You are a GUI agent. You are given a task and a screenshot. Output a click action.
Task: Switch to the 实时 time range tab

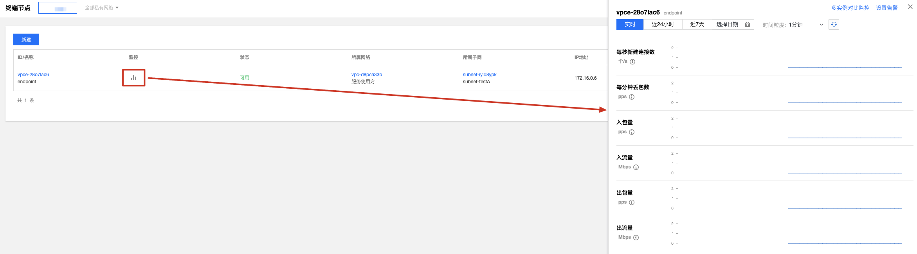pyautogui.click(x=630, y=25)
